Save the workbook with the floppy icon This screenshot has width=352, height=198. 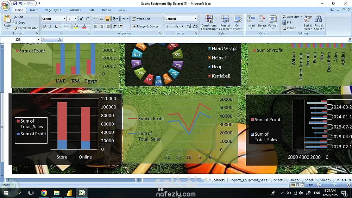(15, 3)
